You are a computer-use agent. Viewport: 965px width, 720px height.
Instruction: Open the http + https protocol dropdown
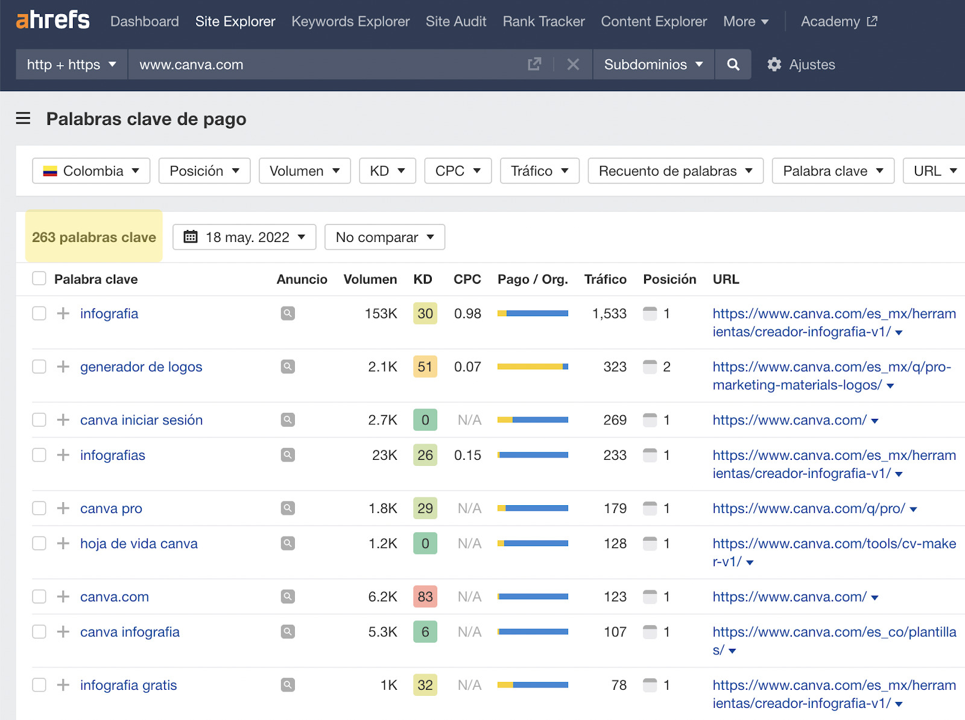tap(72, 65)
